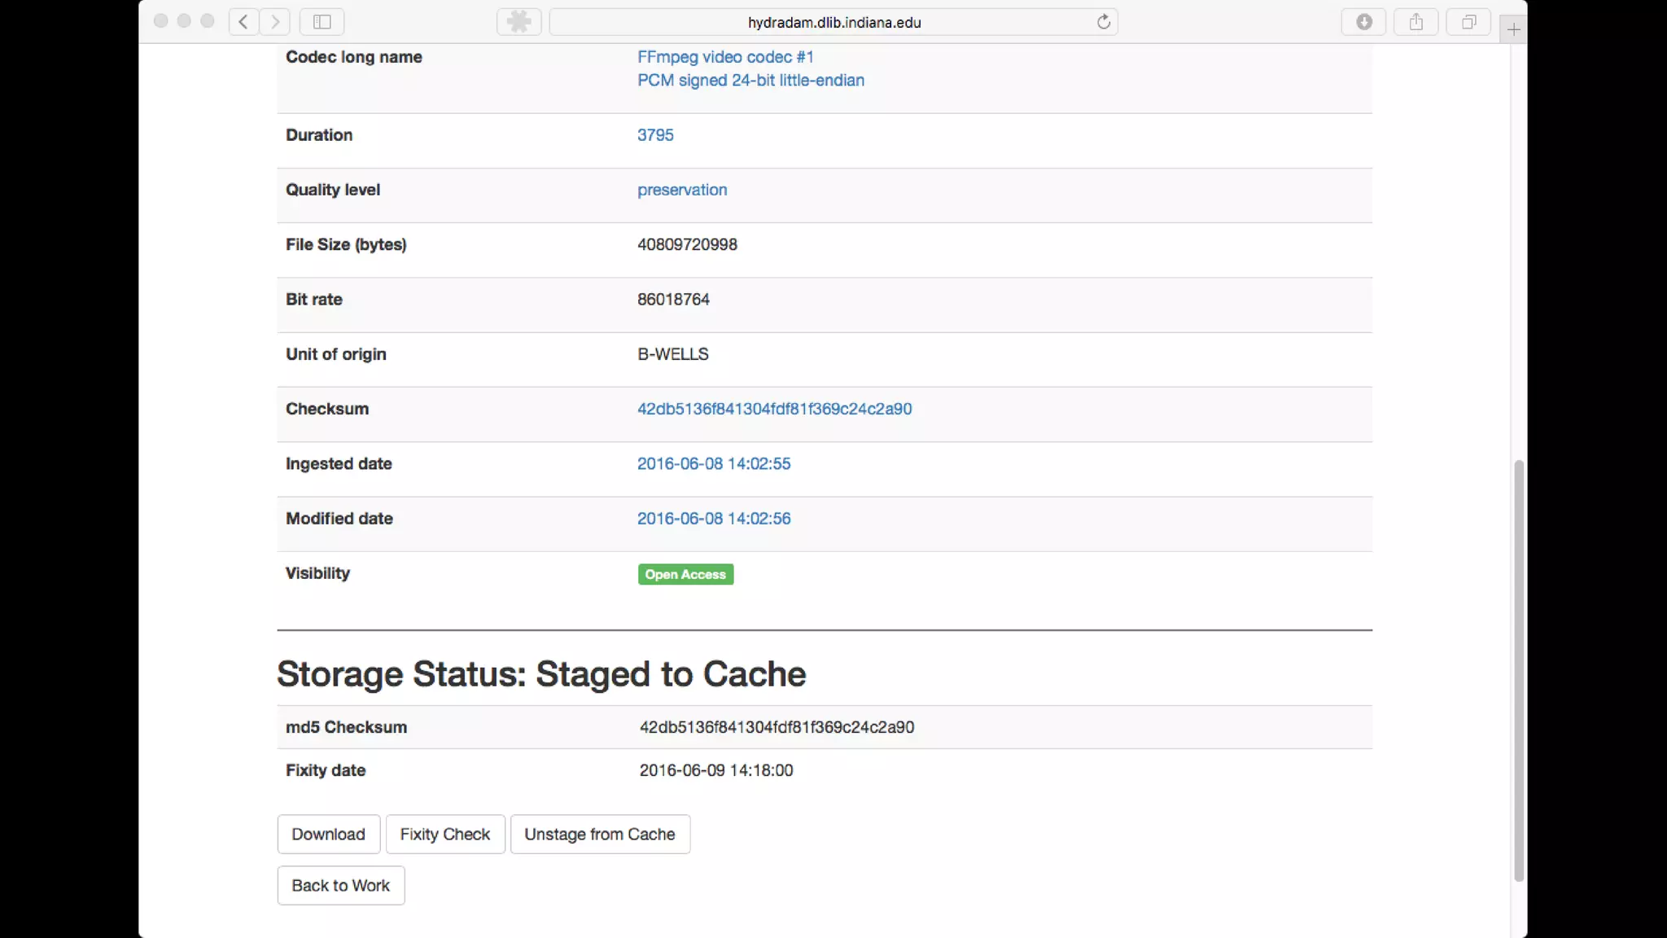Open the downloads icon in toolbar
Image resolution: width=1667 pixels, height=938 pixels.
1364,22
